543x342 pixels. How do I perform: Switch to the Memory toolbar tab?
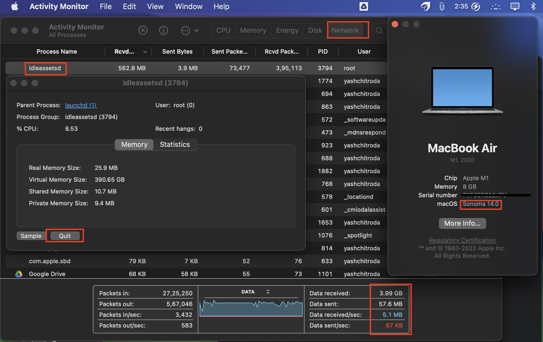pos(253,30)
